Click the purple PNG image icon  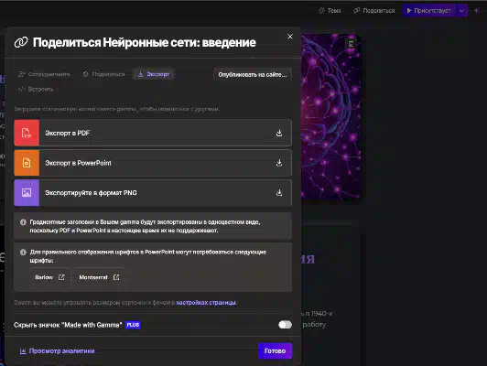point(27,192)
